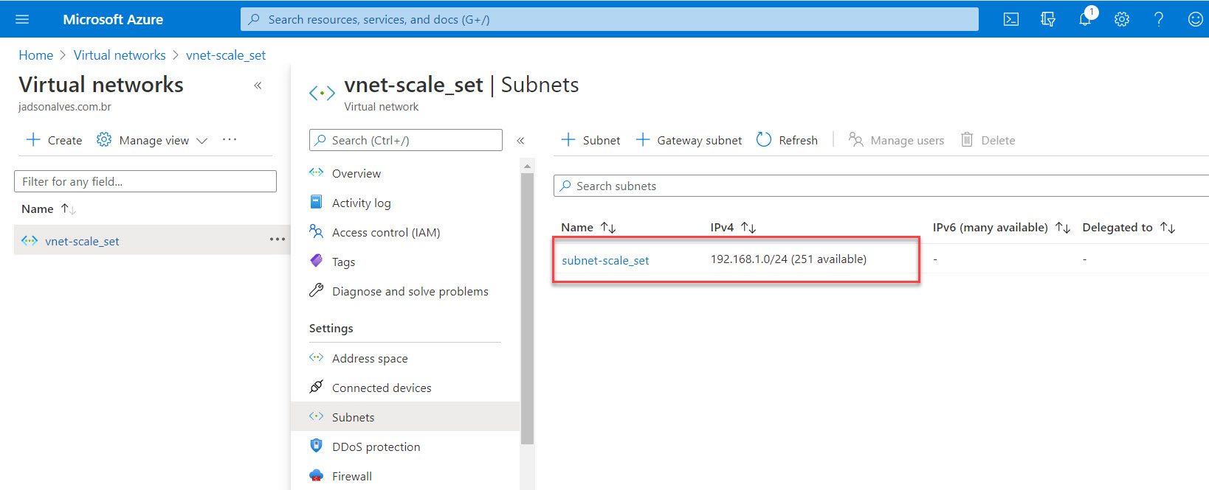Collapse the Virtual networks list panel
The height and width of the screenshot is (490, 1209).
(x=258, y=85)
